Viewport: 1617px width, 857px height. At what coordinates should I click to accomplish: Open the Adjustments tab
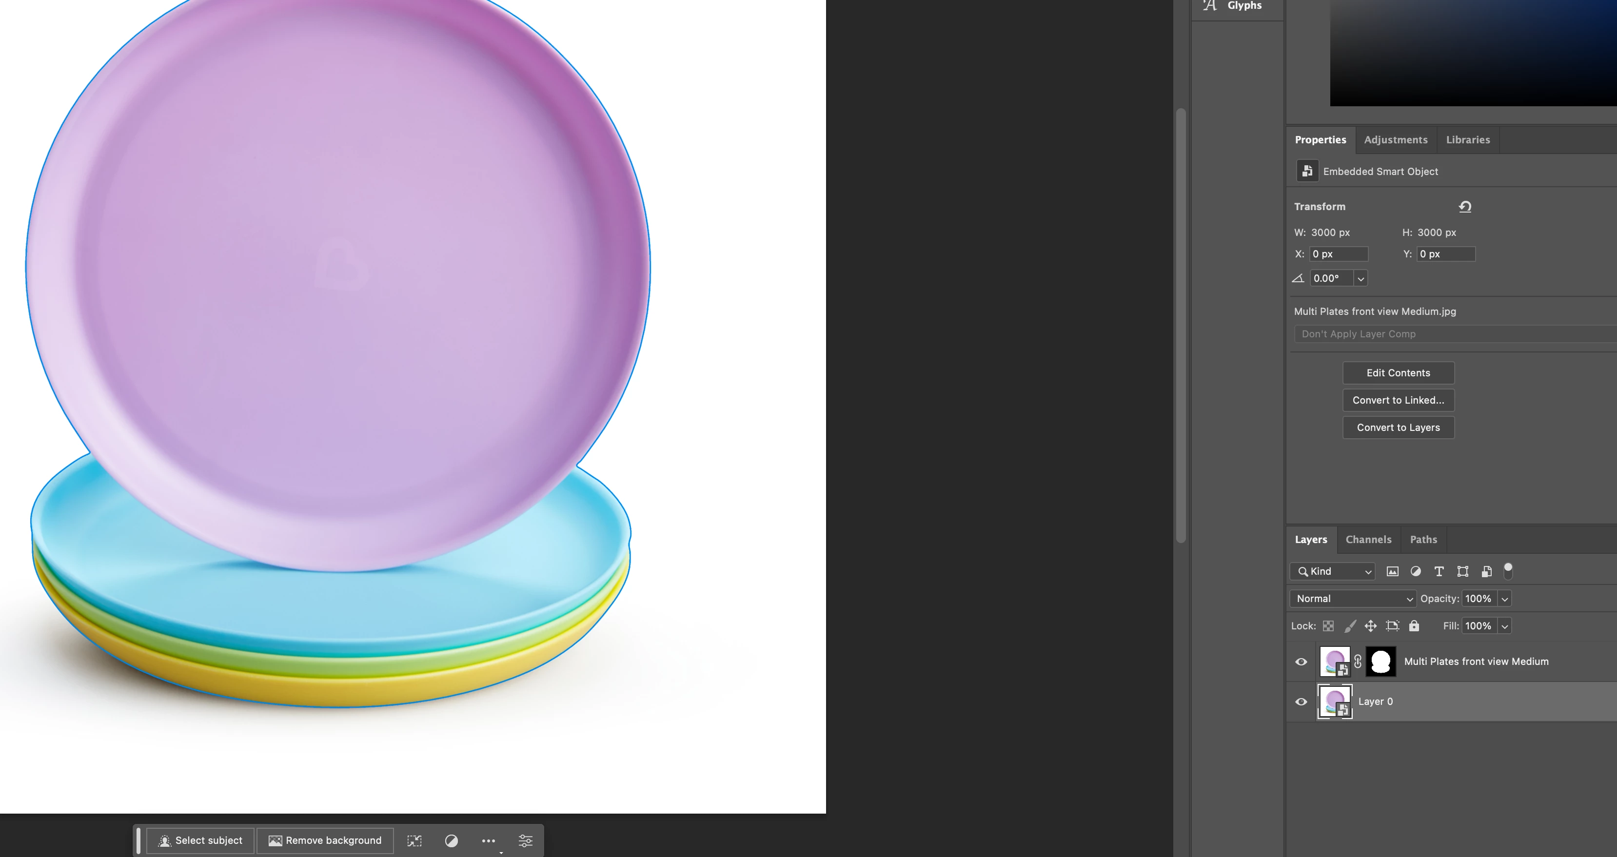tap(1396, 140)
